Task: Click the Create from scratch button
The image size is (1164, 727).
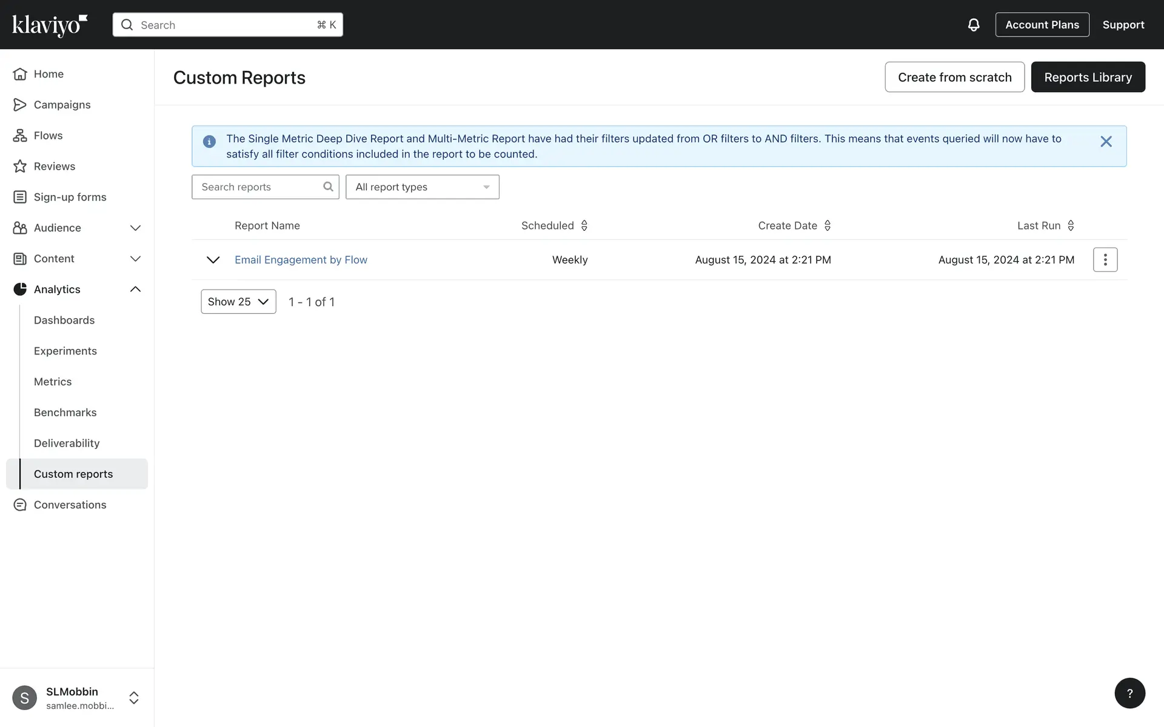Action: (954, 78)
